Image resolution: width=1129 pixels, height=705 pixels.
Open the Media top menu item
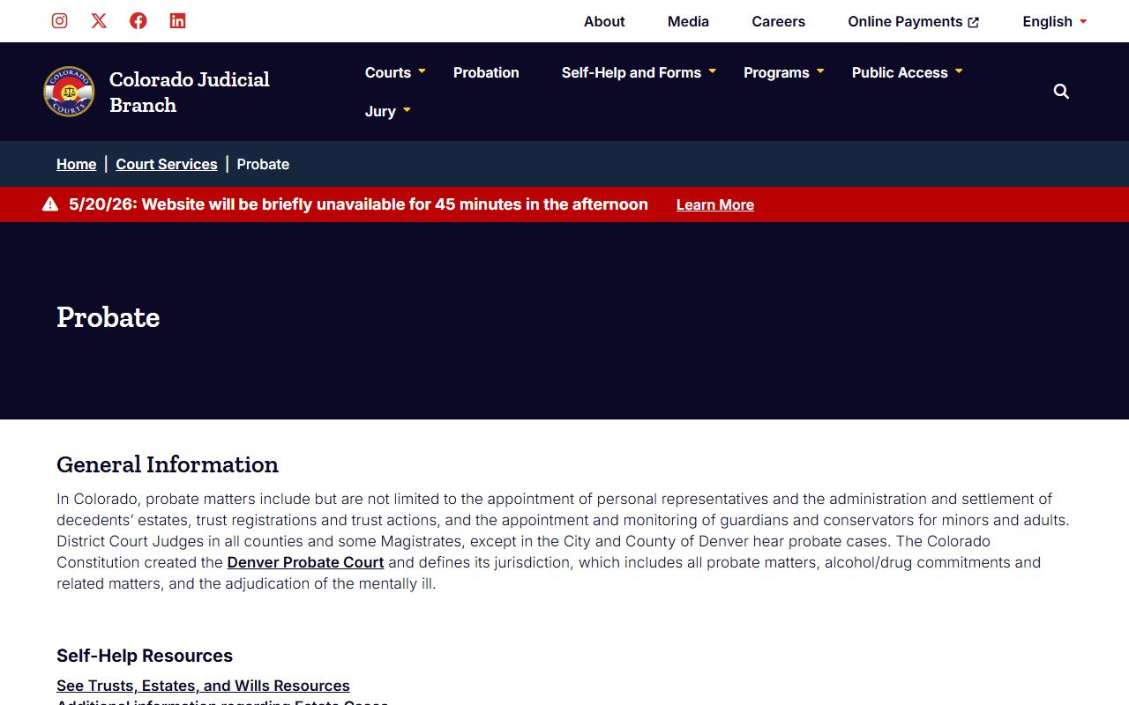click(x=688, y=21)
